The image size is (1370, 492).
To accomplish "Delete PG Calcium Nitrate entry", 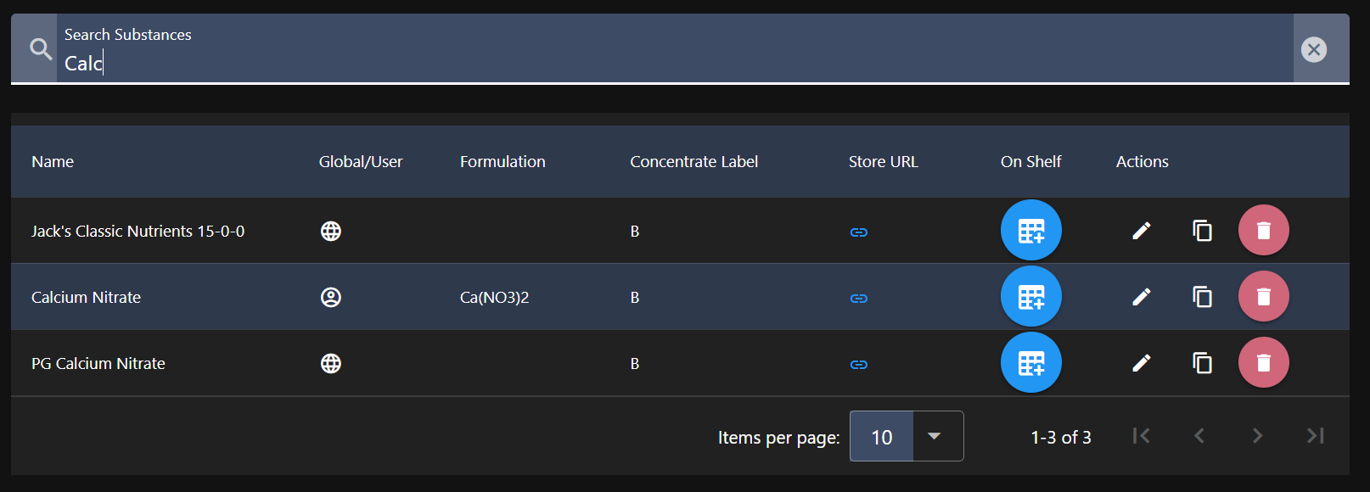I will (1263, 362).
